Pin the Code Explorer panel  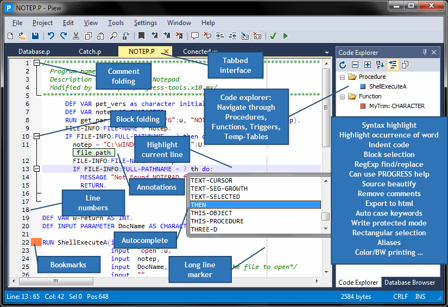[425, 52]
